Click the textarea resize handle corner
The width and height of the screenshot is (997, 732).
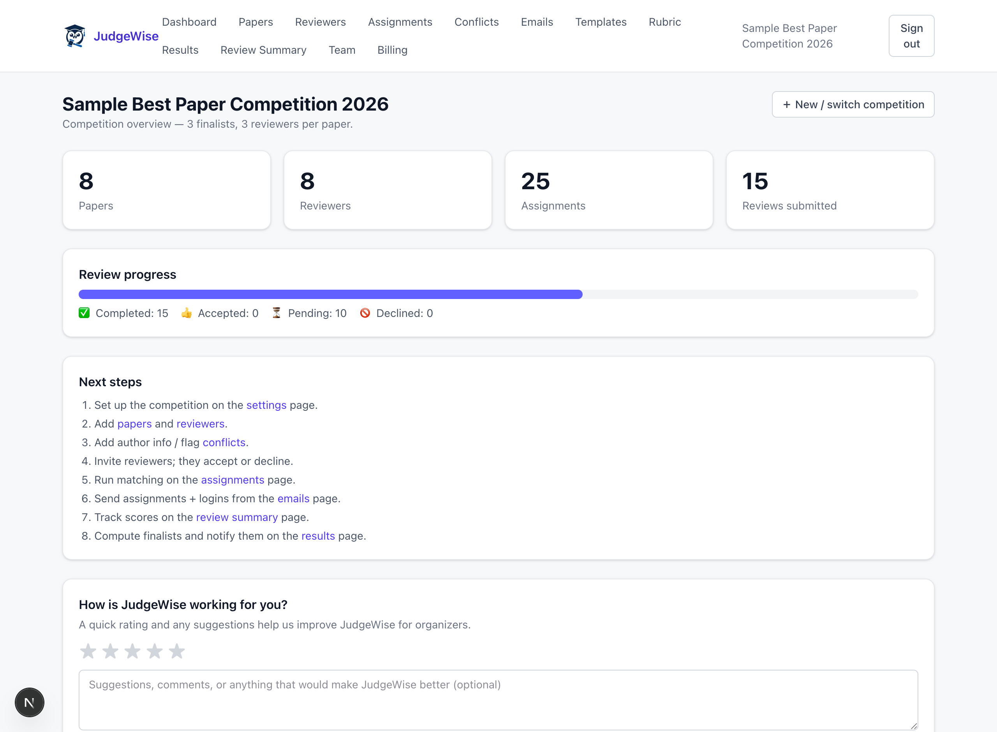[x=913, y=725]
